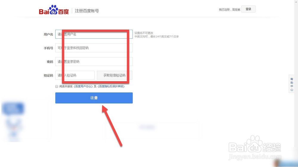Tick the agreement checkbox 阅读并接受

click(x=57, y=86)
